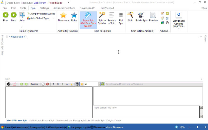The image size is (208, 130).
Task: Pin the Spin panel with pushpin
Action: pos(201,79)
